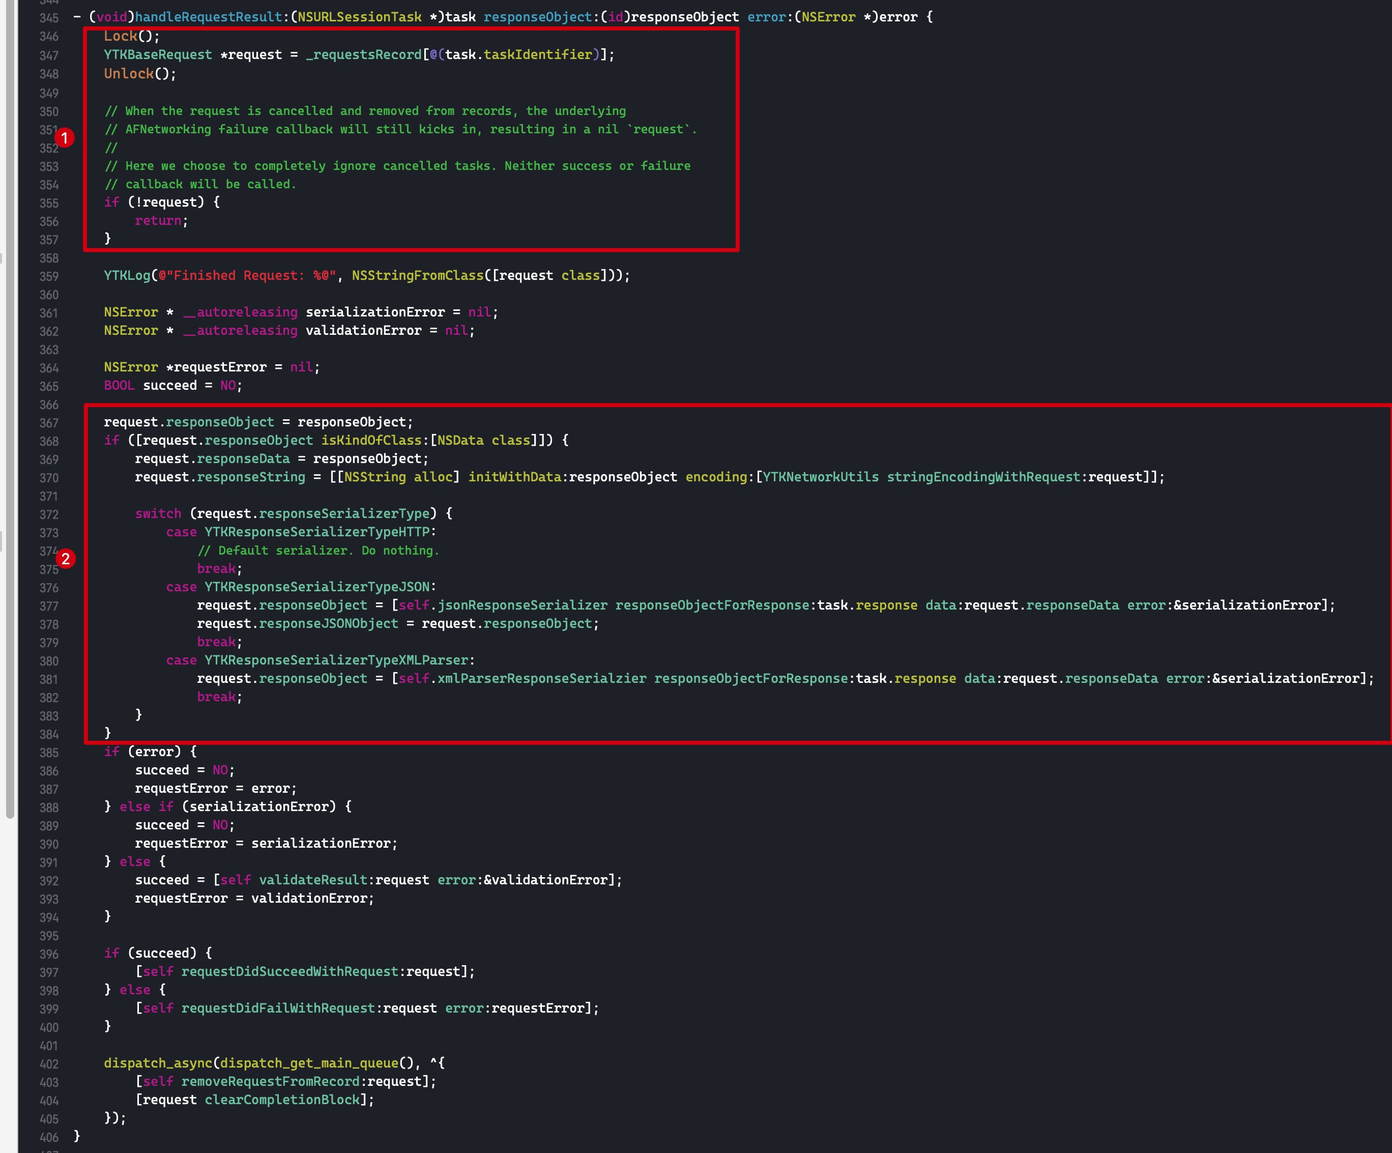Screen dimensions: 1392x1153
Task: Click dispatch_async call on line 402
Action: tap(158, 1063)
